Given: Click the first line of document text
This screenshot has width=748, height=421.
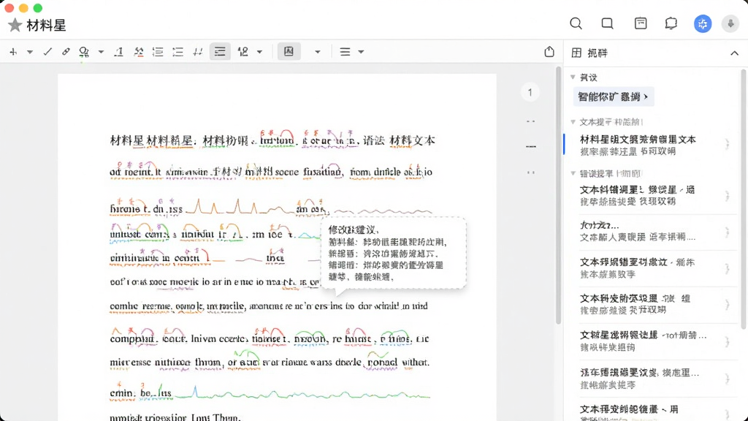Looking at the screenshot, I should (272, 140).
